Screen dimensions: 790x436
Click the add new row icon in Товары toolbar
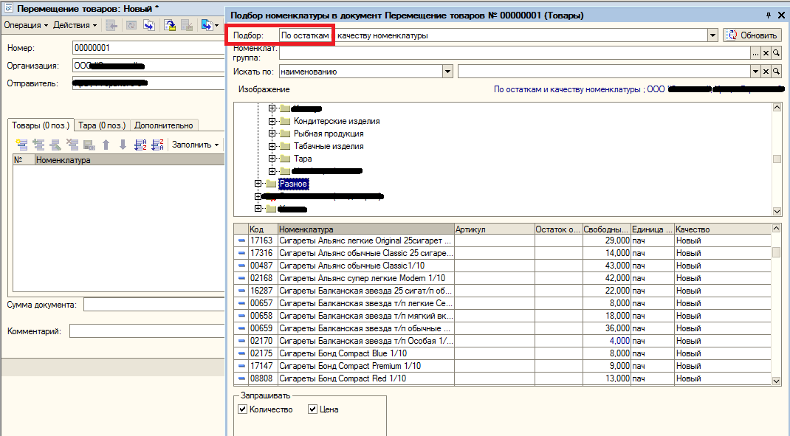click(x=21, y=145)
